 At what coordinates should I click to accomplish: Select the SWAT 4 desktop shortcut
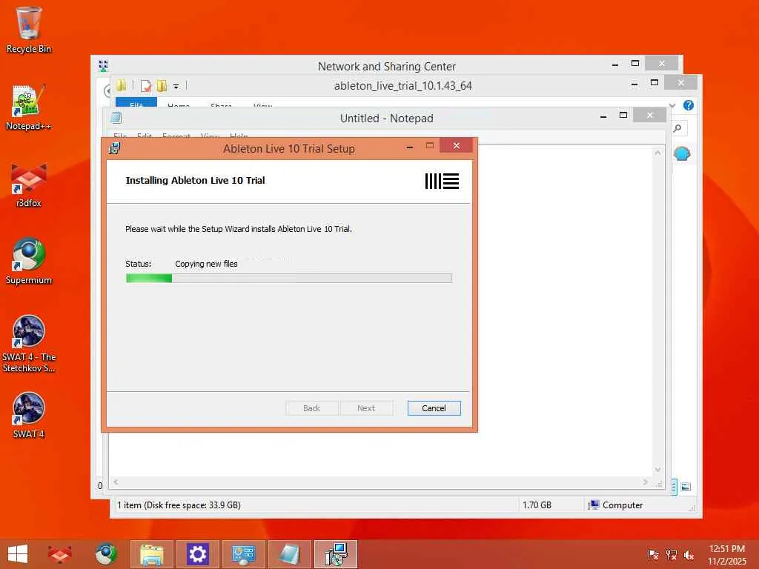[29, 415]
